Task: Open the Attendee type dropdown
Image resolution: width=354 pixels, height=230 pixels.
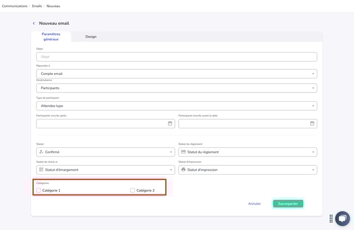Action: pyautogui.click(x=176, y=106)
